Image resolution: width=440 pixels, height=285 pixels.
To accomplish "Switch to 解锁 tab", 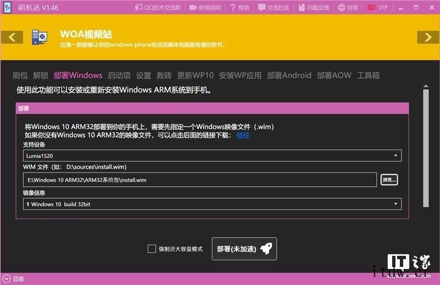I will click(41, 75).
